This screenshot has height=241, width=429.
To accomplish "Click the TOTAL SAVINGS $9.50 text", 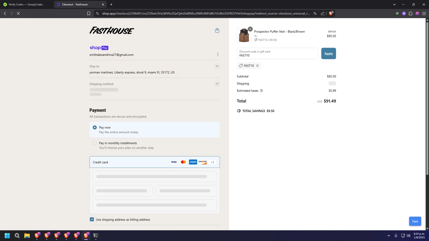I will (x=258, y=111).
